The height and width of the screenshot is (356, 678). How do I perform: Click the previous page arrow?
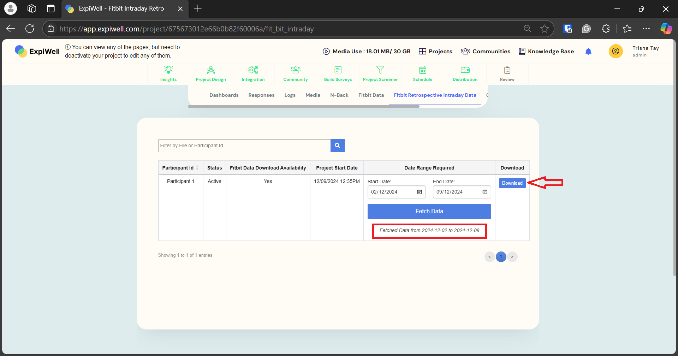coord(490,257)
